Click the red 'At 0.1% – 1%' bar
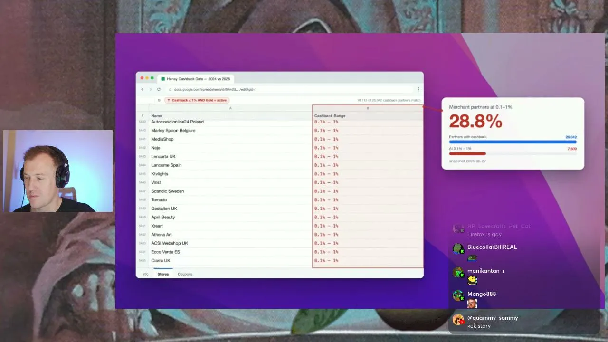 click(467, 153)
